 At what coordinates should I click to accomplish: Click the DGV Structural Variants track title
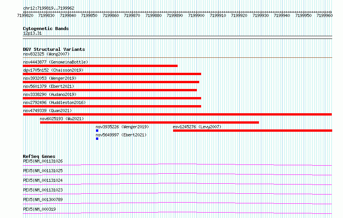tap(54, 49)
